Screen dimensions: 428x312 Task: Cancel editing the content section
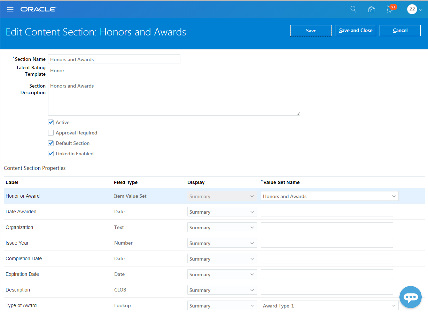coord(400,31)
